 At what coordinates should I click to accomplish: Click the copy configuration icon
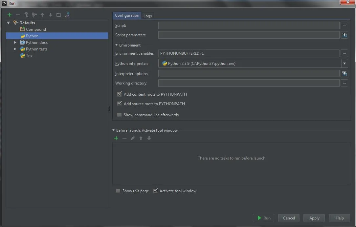pyautogui.click(x=26, y=15)
